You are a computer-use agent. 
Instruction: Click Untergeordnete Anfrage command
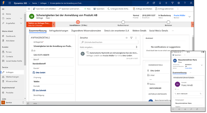click(x=118, y=9)
